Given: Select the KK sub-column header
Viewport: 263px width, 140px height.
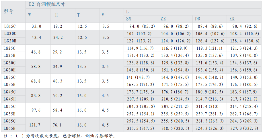Looking at the screenshot, I should [x=232, y=19].
